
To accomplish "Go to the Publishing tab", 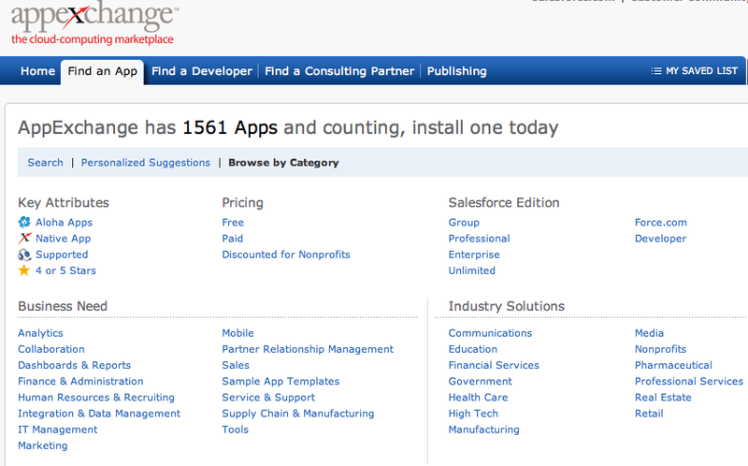I will tap(456, 71).
